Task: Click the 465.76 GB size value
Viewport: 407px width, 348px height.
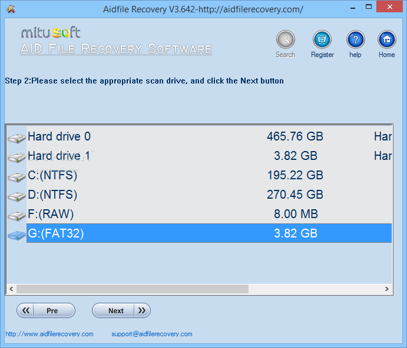Action: click(295, 136)
